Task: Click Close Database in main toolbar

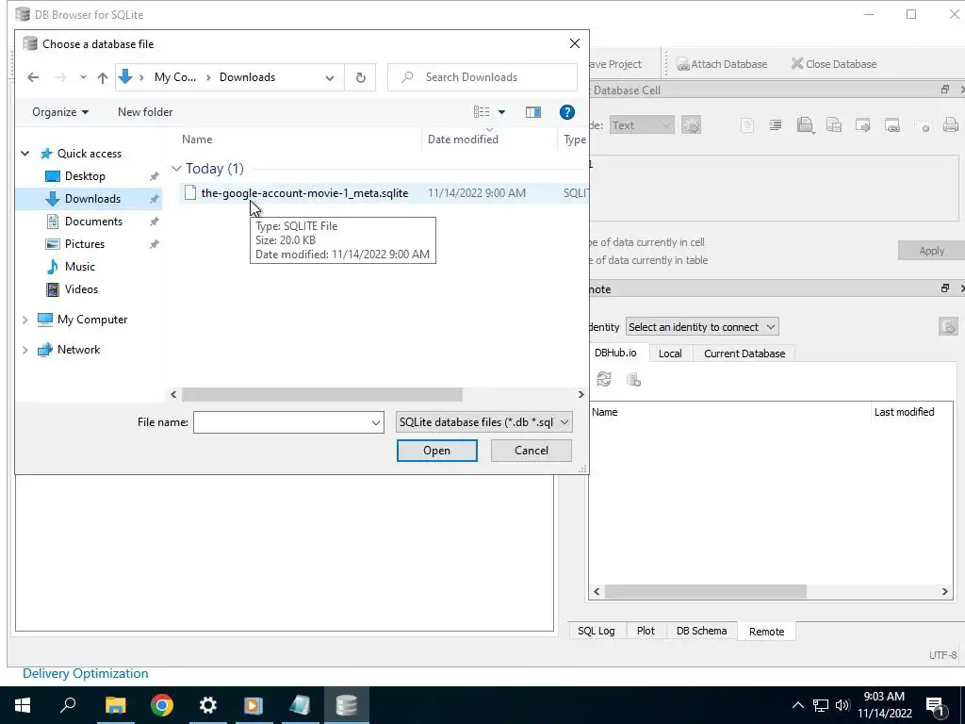Action: coord(834,64)
